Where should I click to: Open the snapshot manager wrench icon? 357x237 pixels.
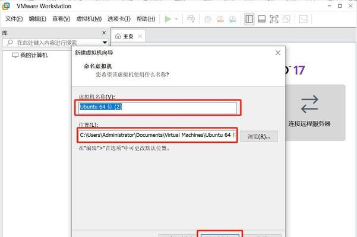[x=232, y=19]
